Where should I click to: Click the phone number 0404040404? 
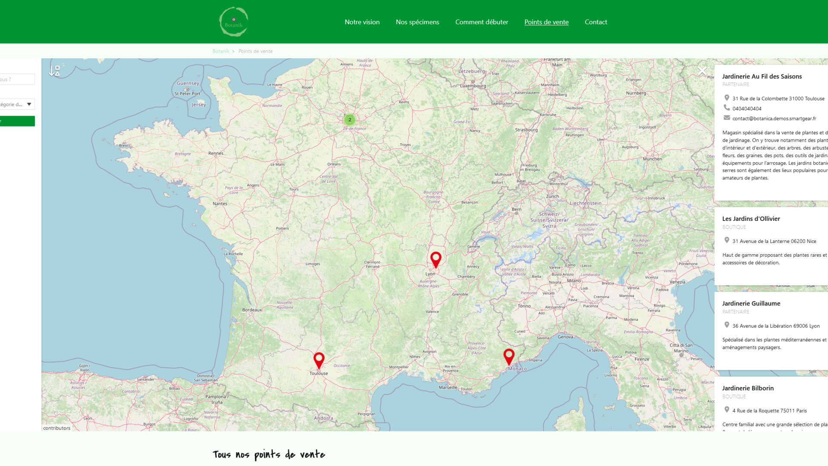pyautogui.click(x=746, y=109)
